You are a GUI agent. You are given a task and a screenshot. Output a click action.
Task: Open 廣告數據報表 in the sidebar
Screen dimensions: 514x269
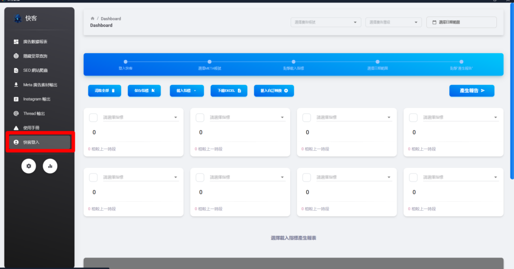tap(38, 41)
